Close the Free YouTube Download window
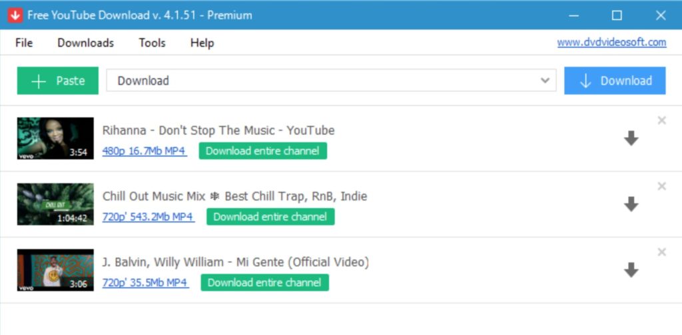 pos(660,16)
